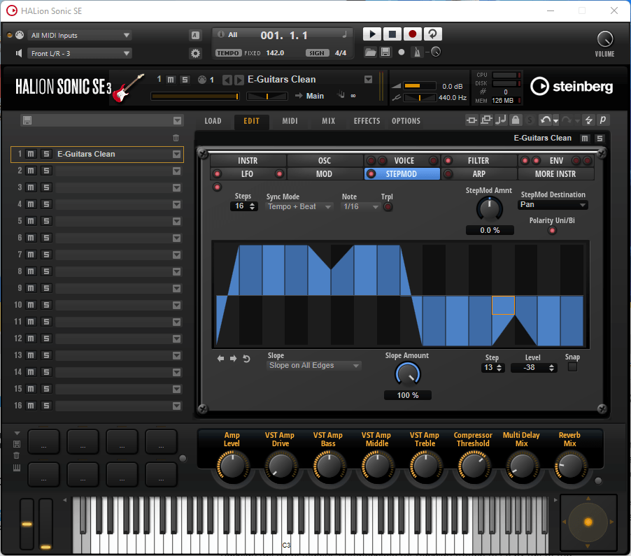Open the slot 1 E-Guitars Clean load arrow
This screenshot has width=631, height=556.
177,155
